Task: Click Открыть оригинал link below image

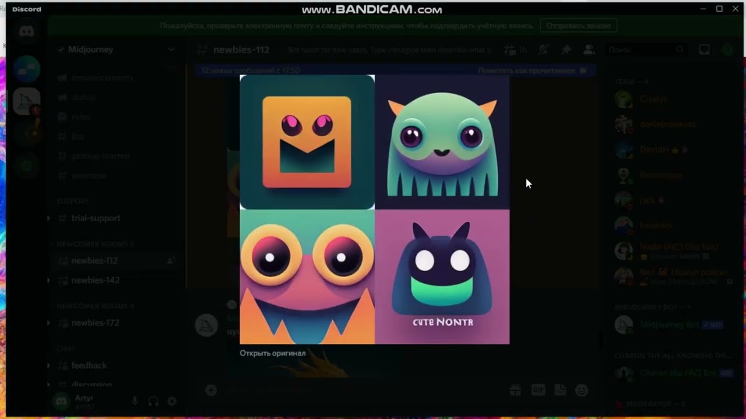Action: (273, 353)
